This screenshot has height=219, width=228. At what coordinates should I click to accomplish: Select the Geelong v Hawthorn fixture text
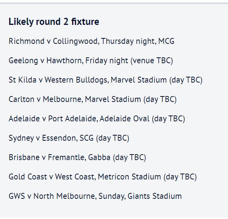click(x=91, y=60)
